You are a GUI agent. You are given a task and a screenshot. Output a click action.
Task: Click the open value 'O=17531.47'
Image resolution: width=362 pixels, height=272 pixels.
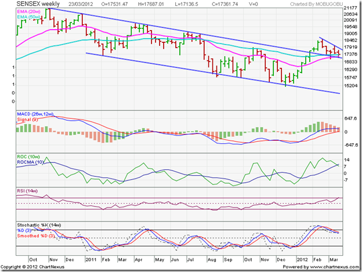(x=114, y=4)
